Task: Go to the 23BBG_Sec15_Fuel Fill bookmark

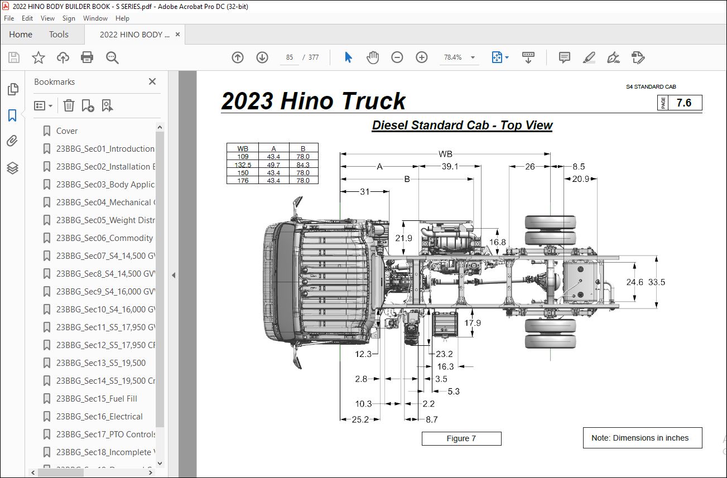Action: coord(97,399)
